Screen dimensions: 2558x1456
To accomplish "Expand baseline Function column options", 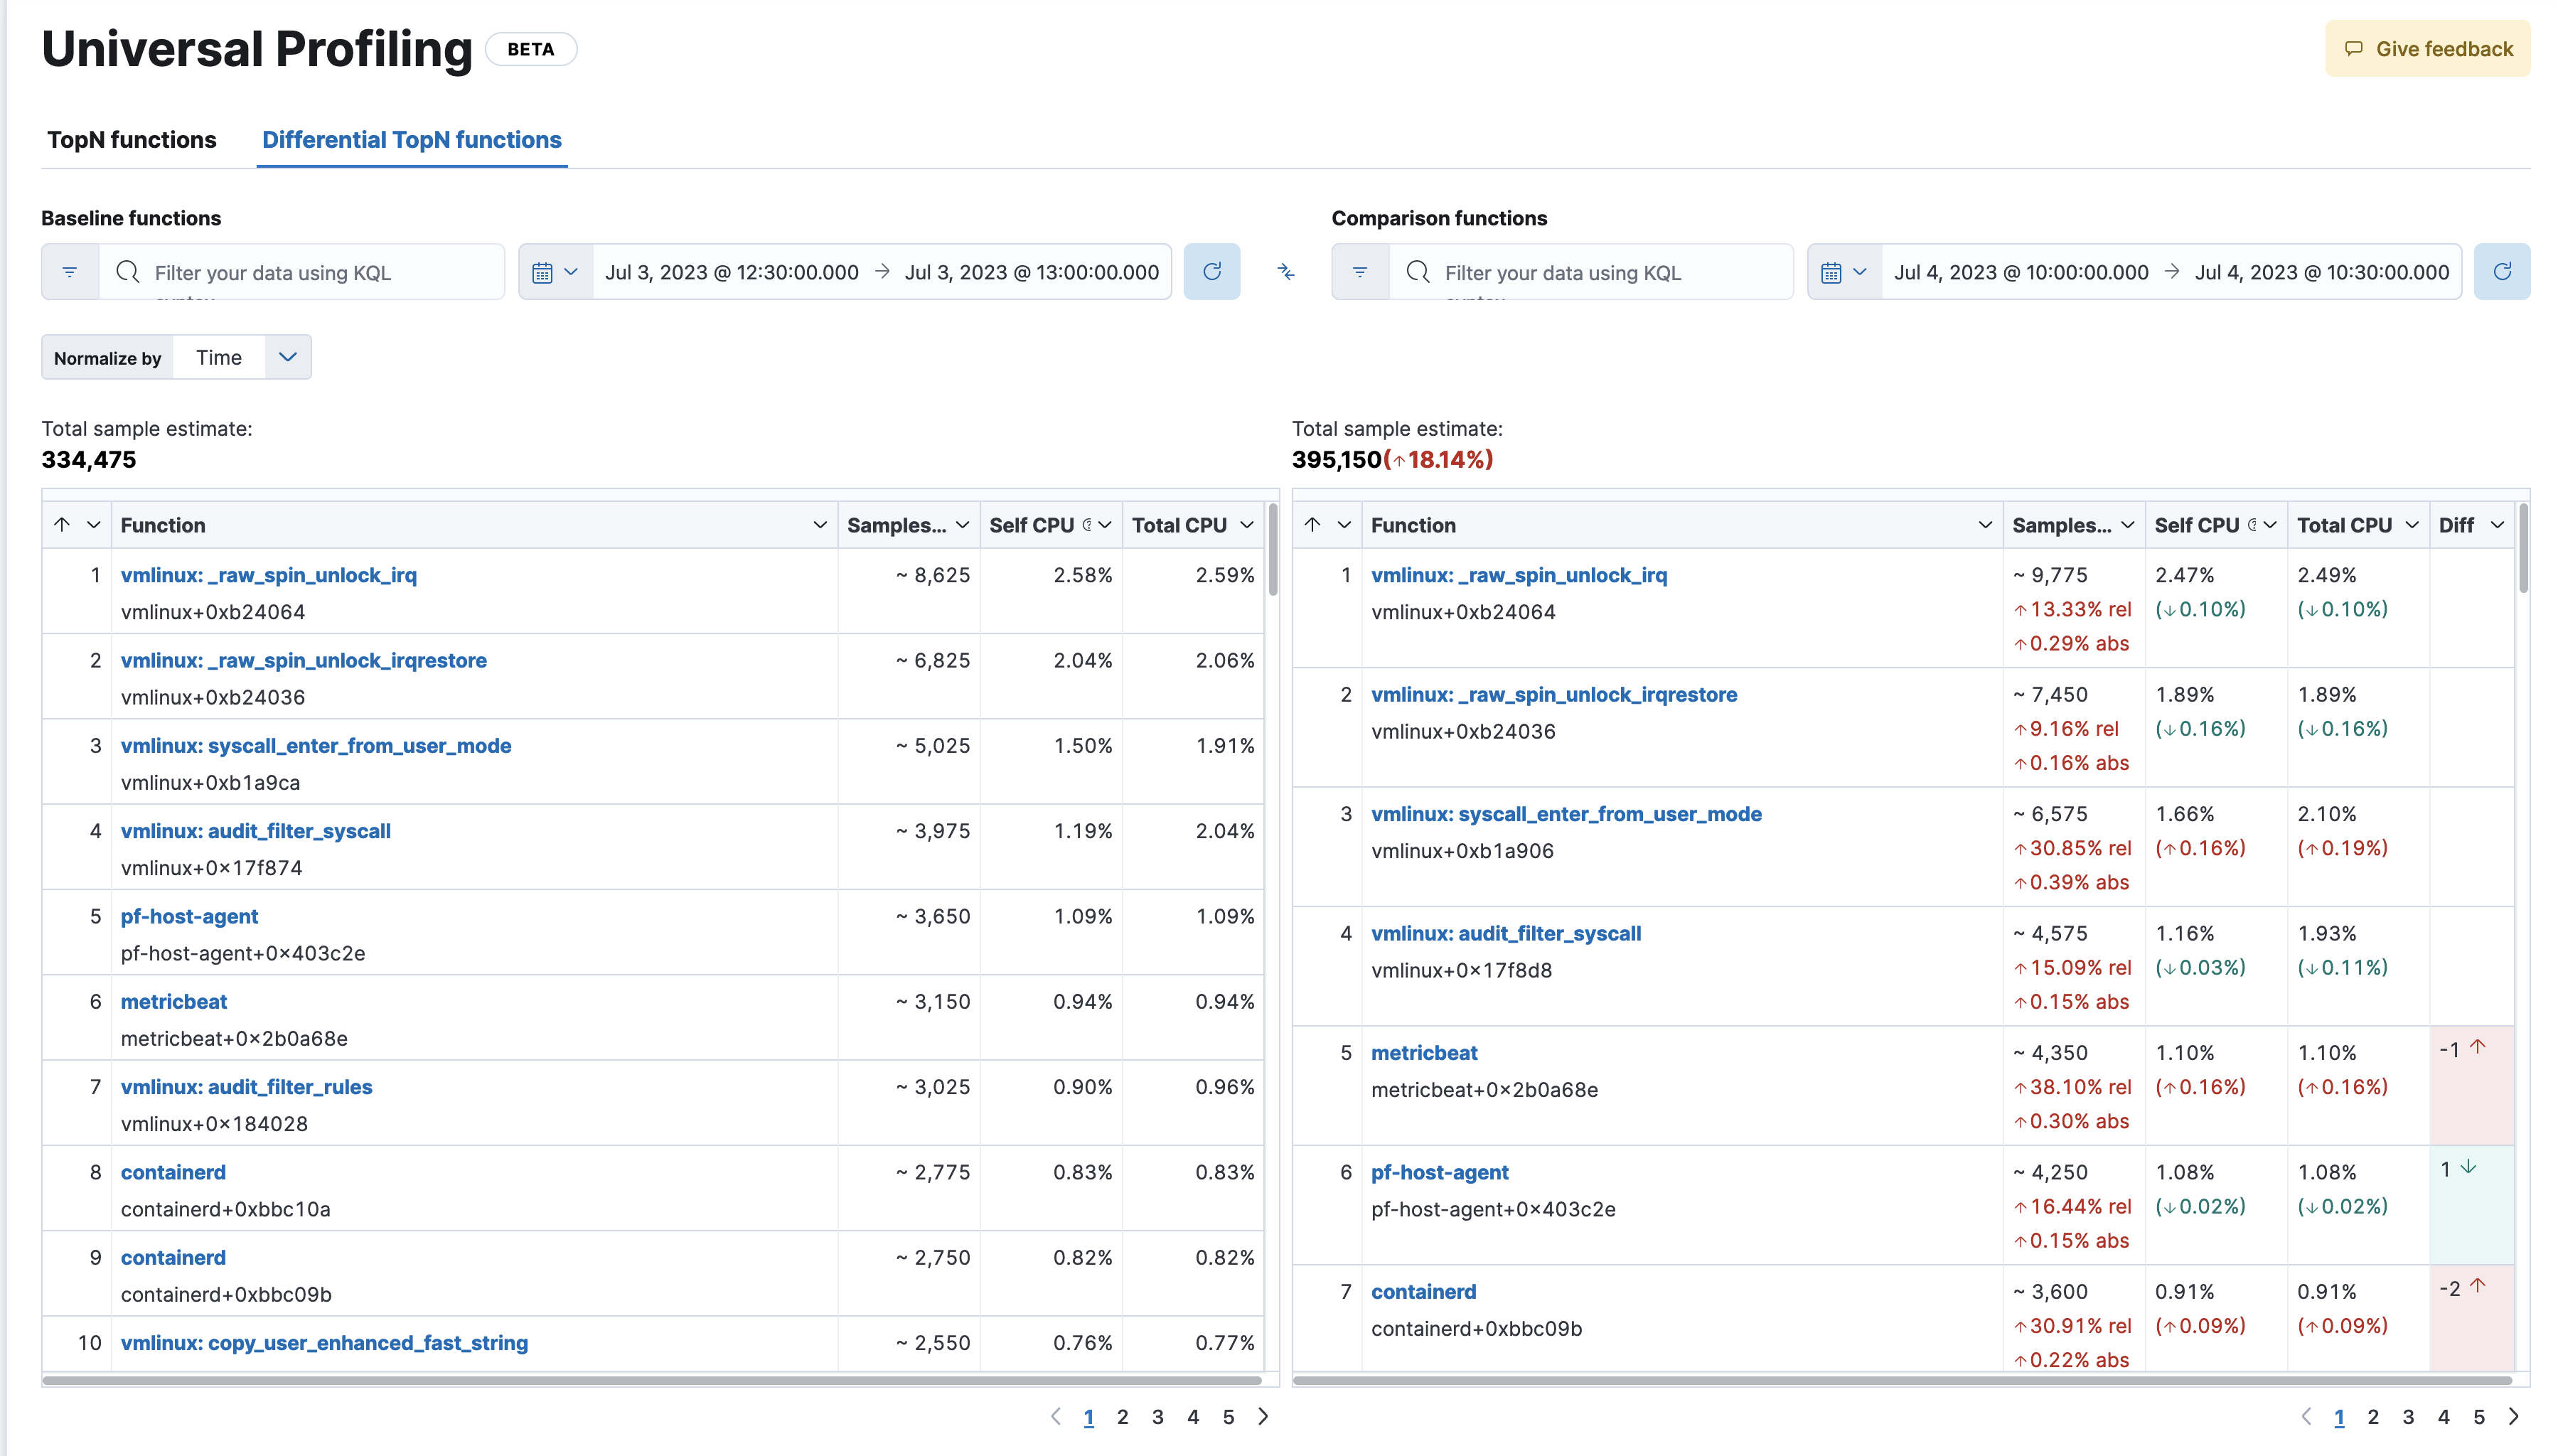I will (820, 525).
